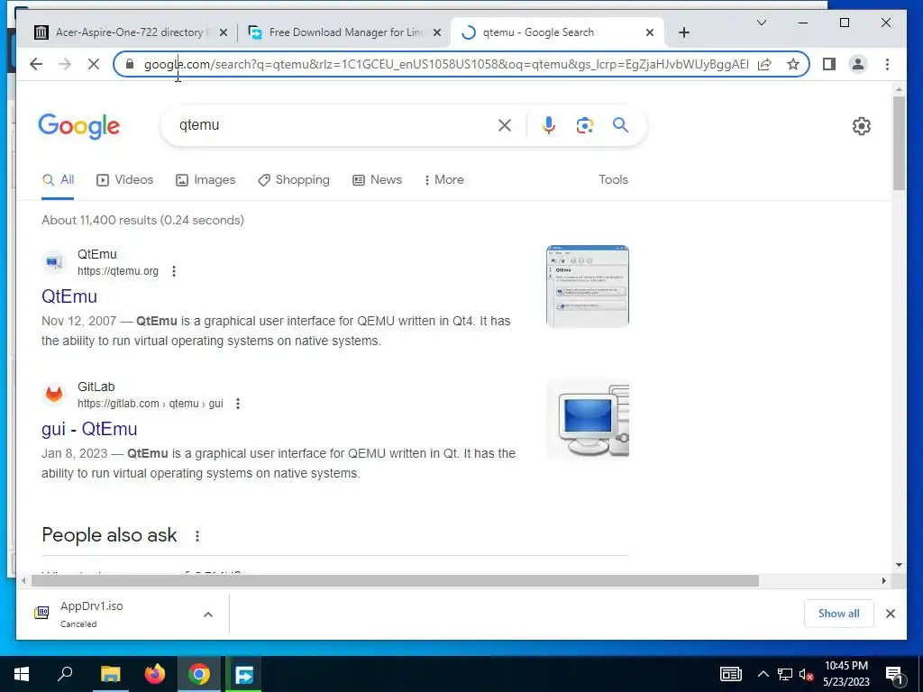Open gitlab.com qtemu gui breadcrumb
923x692 pixels.
coord(151,404)
